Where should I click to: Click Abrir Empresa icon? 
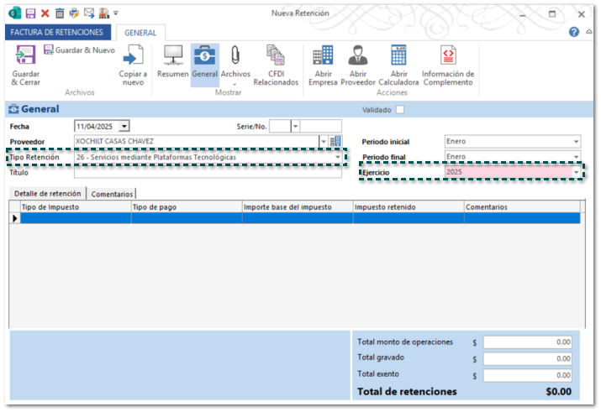point(323,56)
